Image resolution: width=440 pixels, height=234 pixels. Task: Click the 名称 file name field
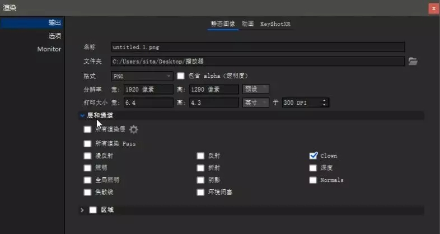click(258, 47)
